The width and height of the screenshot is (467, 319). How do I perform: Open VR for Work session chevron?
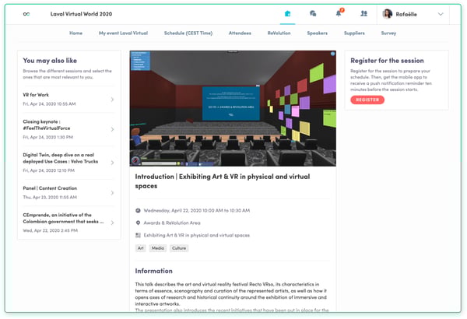pyautogui.click(x=112, y=100)
